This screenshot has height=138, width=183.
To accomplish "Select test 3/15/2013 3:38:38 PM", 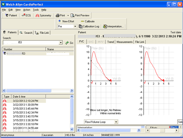I will click(x=26, y=120).
